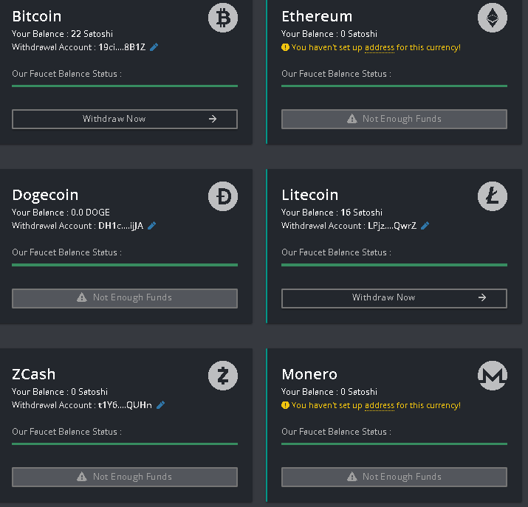
Task: Click the Ethereum logo icon
Action: pos(493,18)
